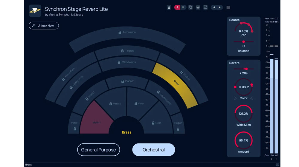Click the preset view icon left of A/B
The image size is (299, 167).
[169, 7]
